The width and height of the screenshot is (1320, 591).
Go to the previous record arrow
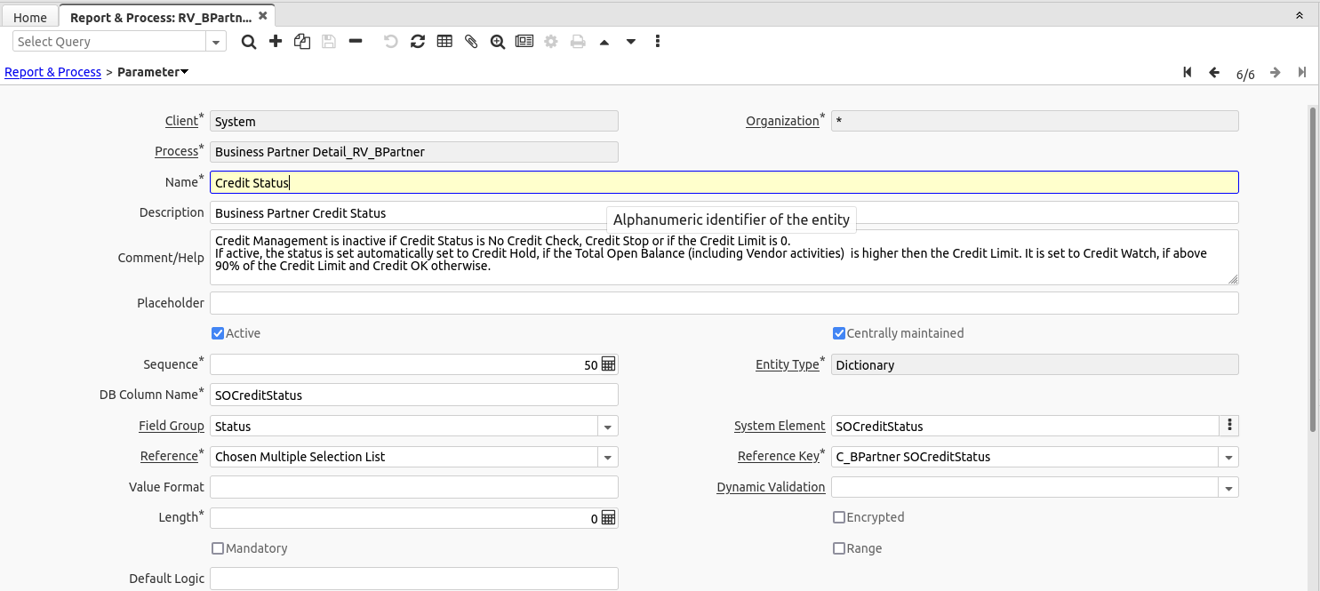click(x=1214, y=73)
